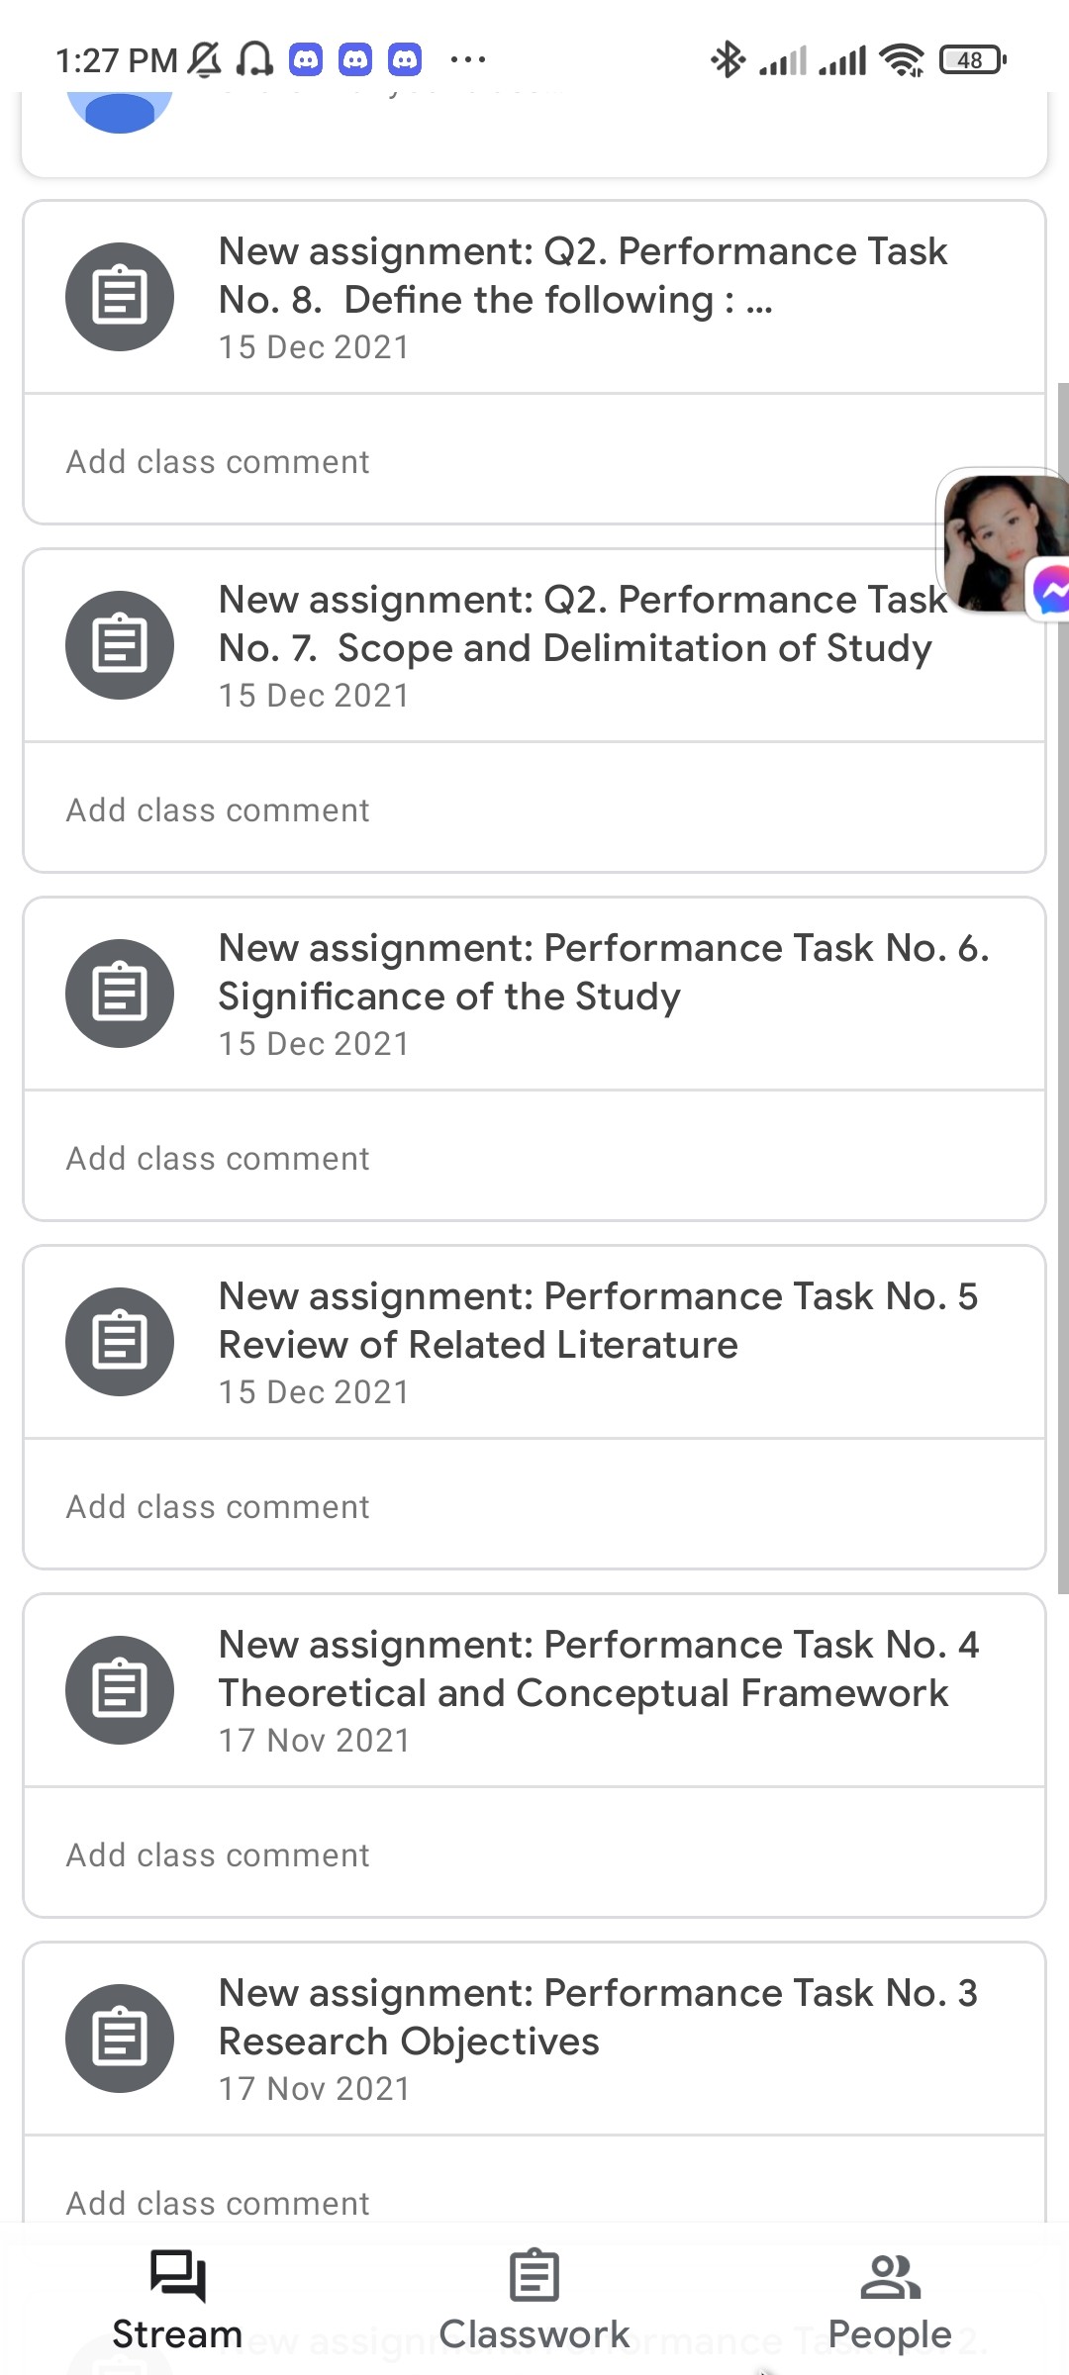The width and height of the screenshot is (1069, 2375).
Task: Open Performance Task No. 4 Theoretical and Conceptual Framework
Action: (534, 1691)
